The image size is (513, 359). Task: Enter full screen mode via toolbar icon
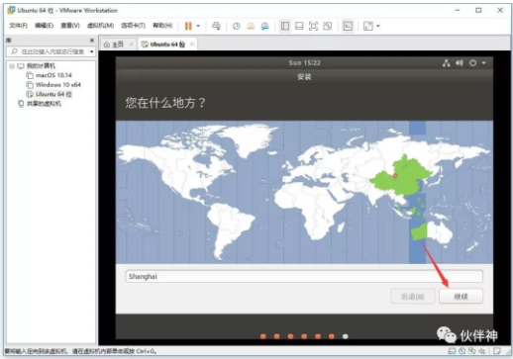coord(313,26)
